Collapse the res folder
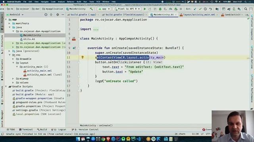Viewport: 254px width, 142px height. pyautogui.click(x=10, y=55)
